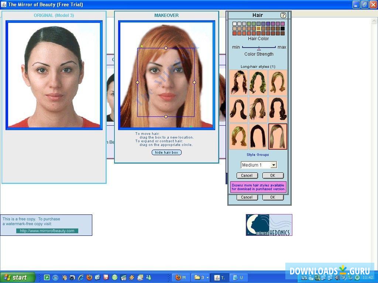The image size is (378, 283).
Task: Select the dark brown wavy style, middle row
Action: [x=239, y=109]
